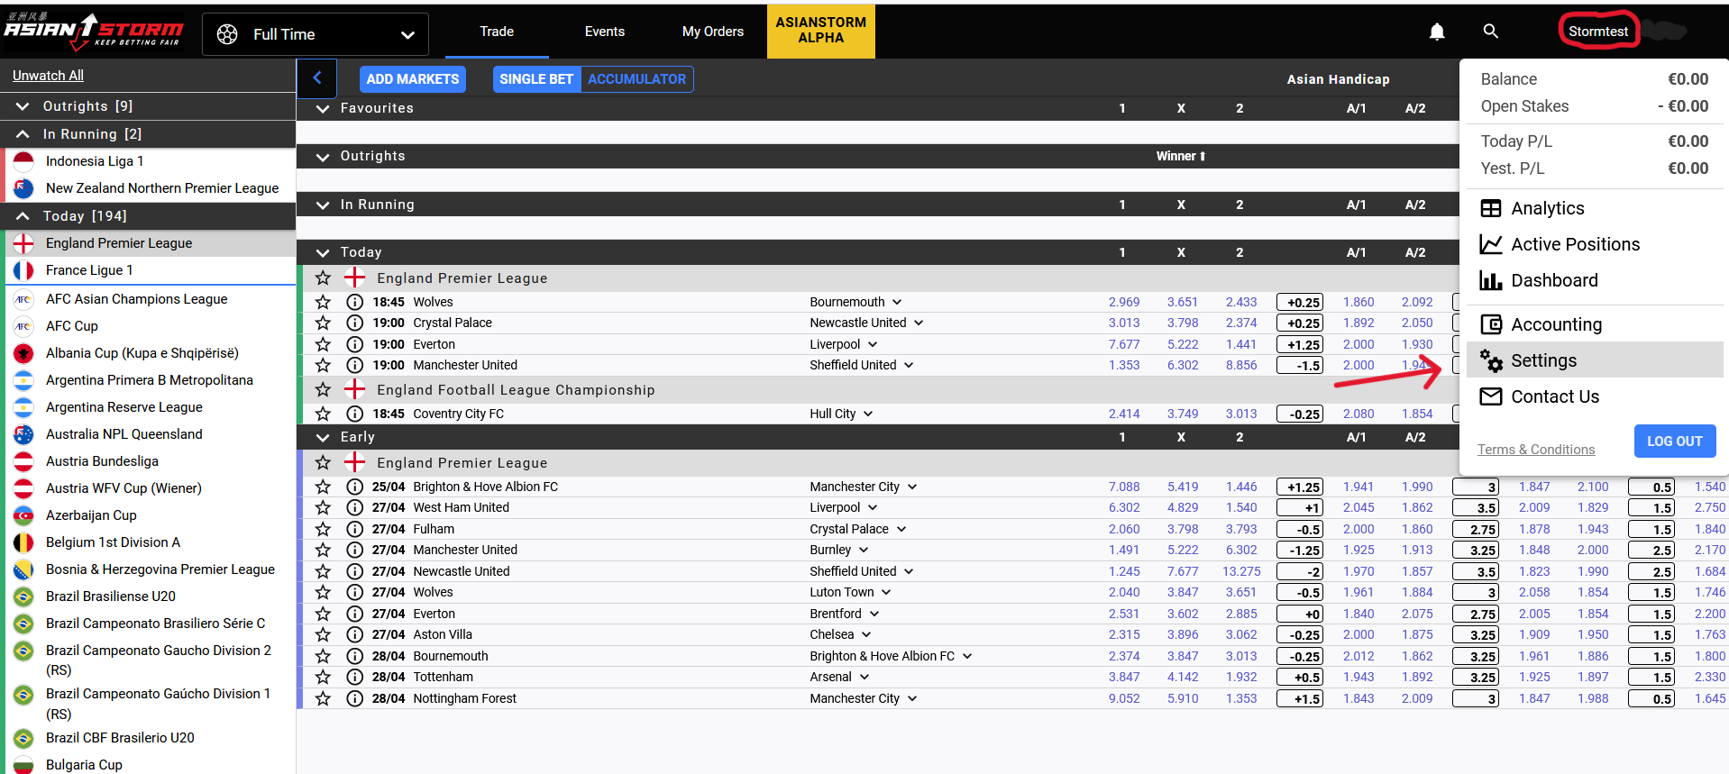Select the SINGLE BET mode
The width and height of the screenshot is (1729, 774).
point(536,79)
